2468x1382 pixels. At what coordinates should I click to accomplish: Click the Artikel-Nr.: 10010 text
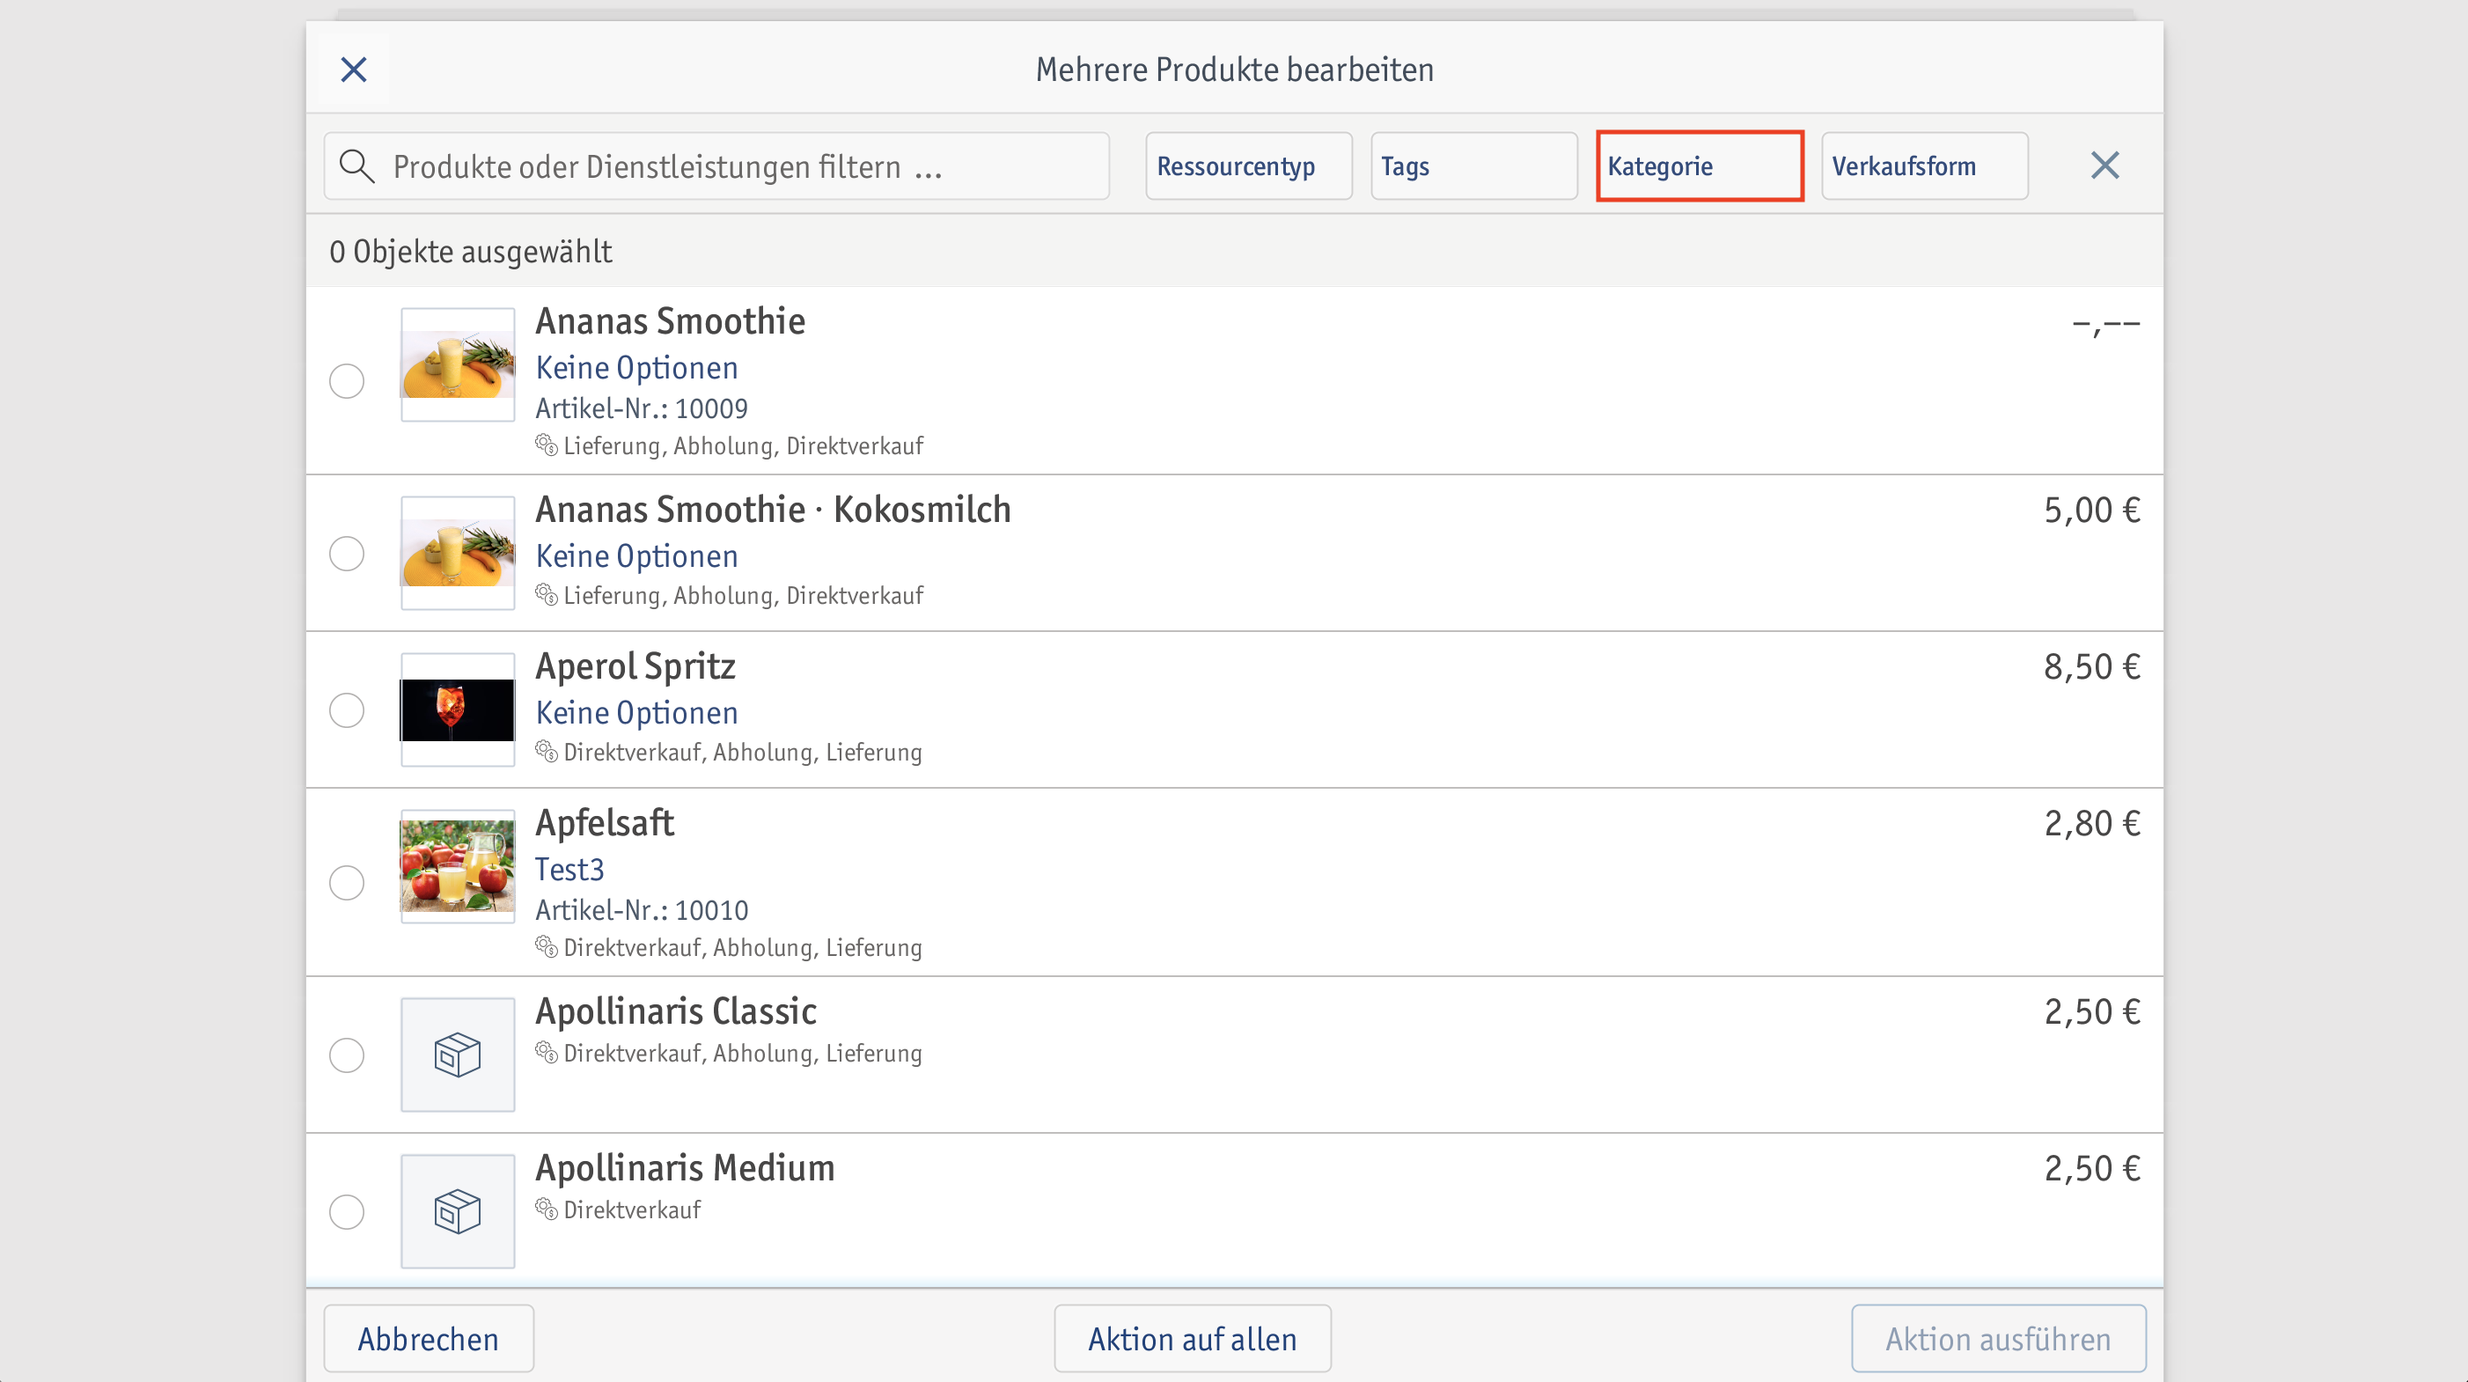pos(642,909)
